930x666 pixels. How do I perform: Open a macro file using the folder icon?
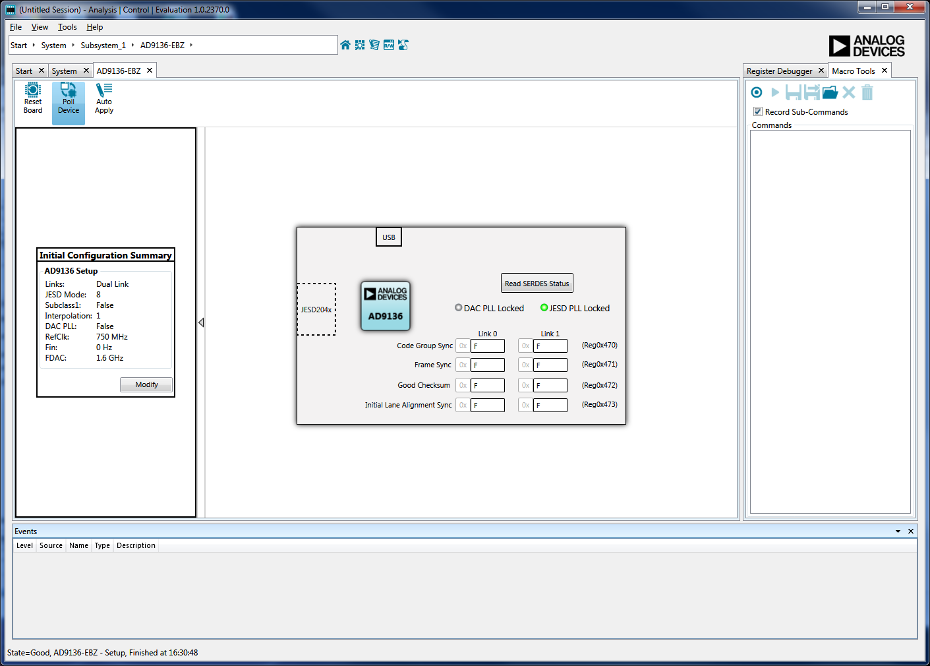[x=830, y=92]
